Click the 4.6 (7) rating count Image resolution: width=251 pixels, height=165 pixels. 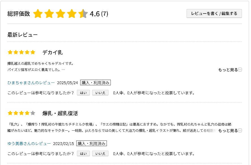[99, 14]
